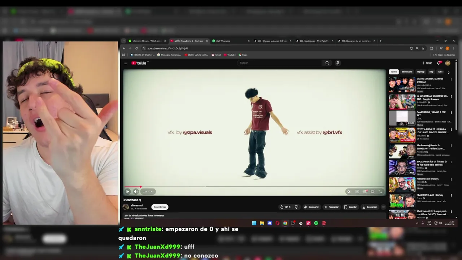This screenshot has width=462, height=260.
Task: Show more filter chips with arrow
Action: point(449,72)
